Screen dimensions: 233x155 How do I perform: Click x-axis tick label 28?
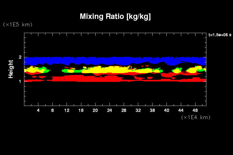[x=124, y=110]
